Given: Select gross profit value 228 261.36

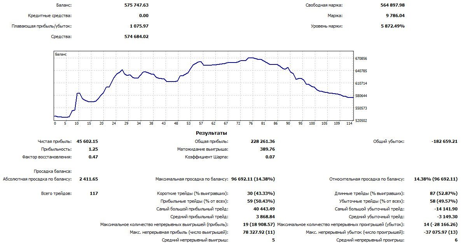Looking at the screenshot, I should point(263,141).
